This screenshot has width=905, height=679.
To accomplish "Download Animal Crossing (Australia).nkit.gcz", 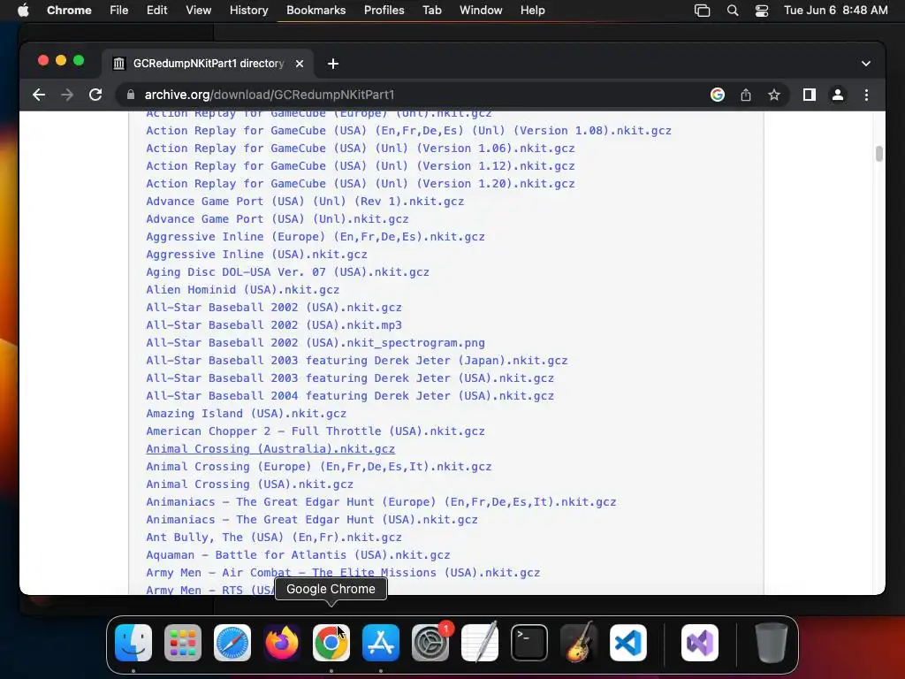I will pos(270,448).
